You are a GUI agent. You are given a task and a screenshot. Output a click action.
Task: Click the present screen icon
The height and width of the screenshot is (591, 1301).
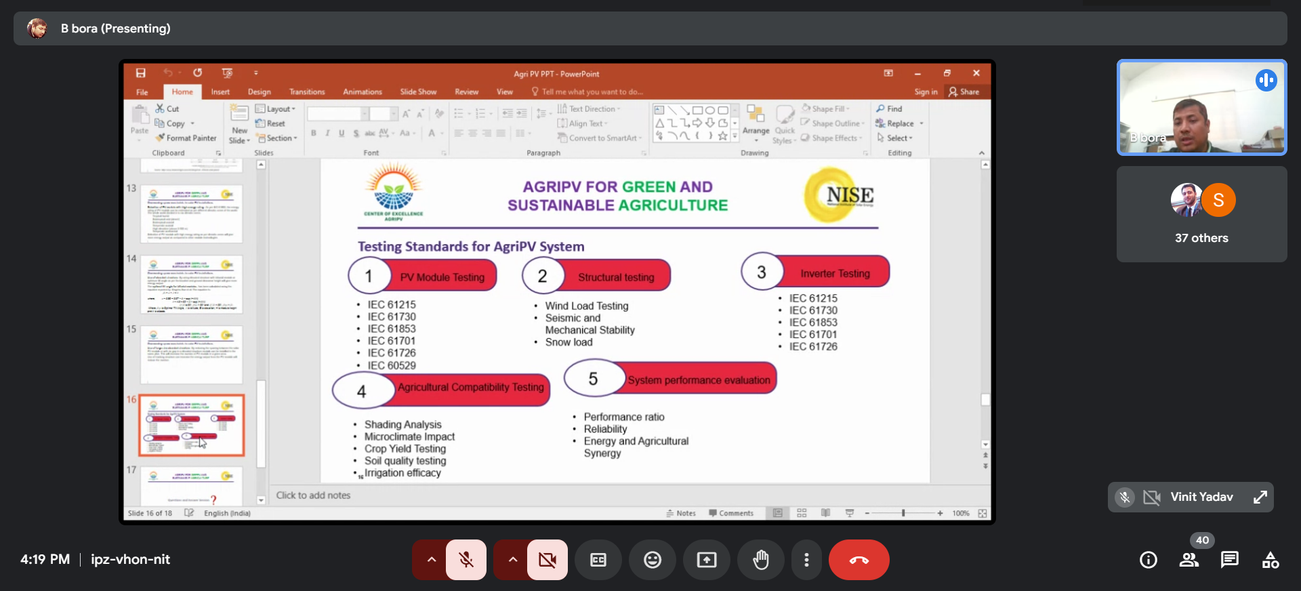point(707,560)
